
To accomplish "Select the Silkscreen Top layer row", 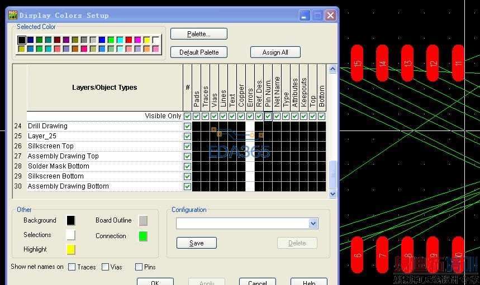I will point(104,146).
